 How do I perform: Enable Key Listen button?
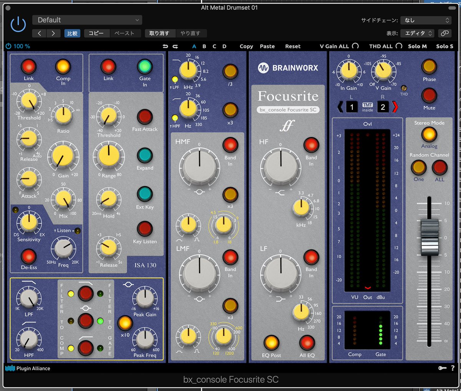point(145,229)
